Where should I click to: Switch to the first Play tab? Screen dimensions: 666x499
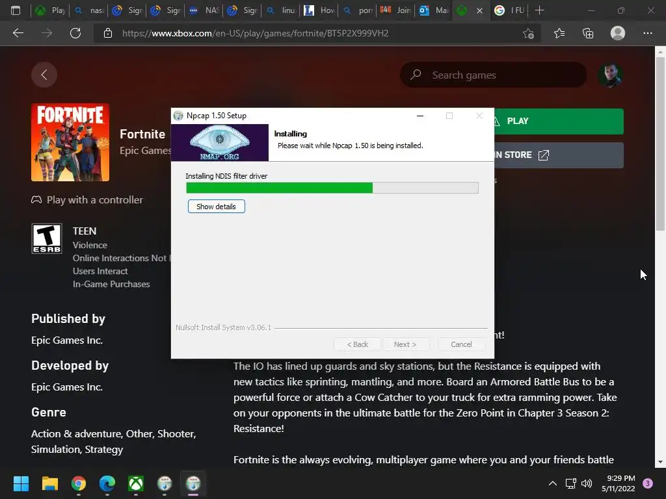point(50,10)
